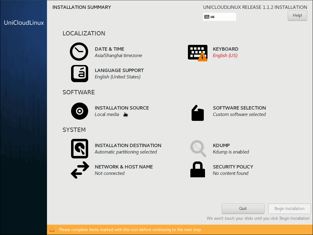Click 'Not connected' network status

(110, 173)
